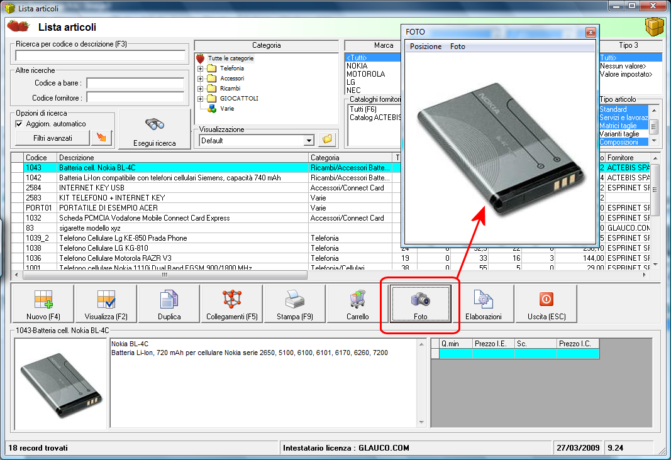
Task: Click the Accessori folder icon
Action: (x=212, y=78)
